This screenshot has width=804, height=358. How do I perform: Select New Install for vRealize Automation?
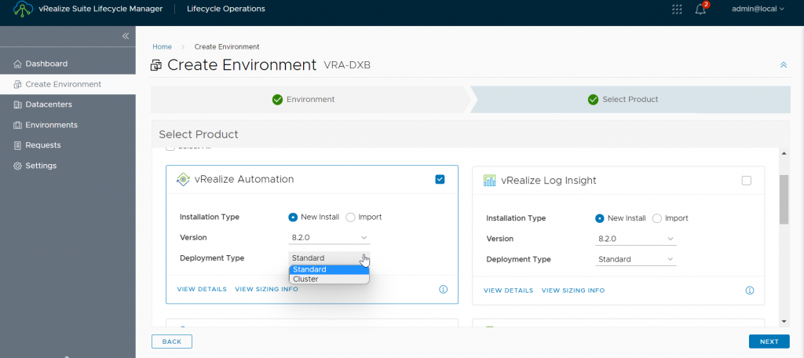[293, 217]
